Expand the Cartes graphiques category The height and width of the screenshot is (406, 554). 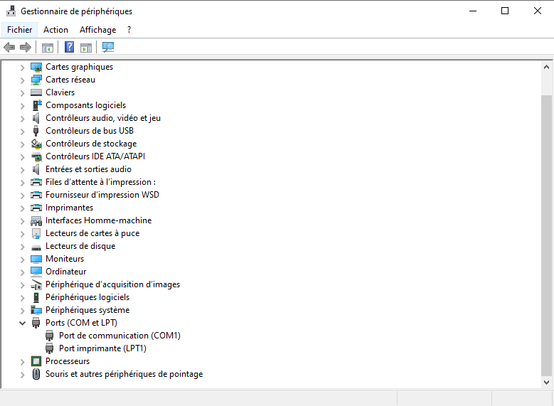coord(23,67)
